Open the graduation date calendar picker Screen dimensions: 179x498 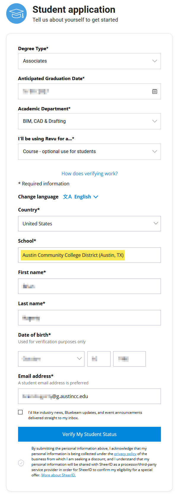(154, 91)
